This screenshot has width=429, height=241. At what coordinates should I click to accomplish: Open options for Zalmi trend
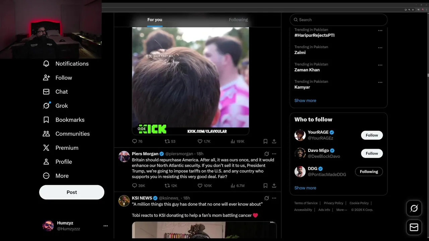380,48
